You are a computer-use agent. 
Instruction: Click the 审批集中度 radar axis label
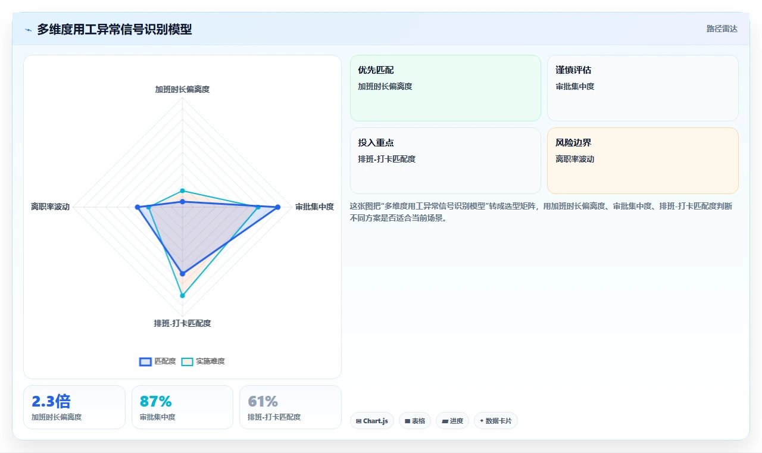point(314,207)
